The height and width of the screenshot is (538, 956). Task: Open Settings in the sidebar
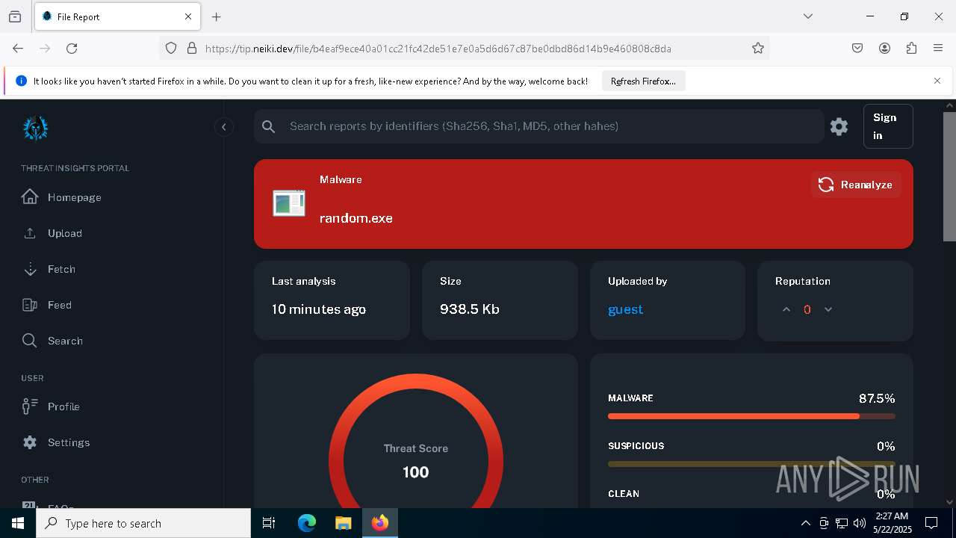click(x=56, y=442)
